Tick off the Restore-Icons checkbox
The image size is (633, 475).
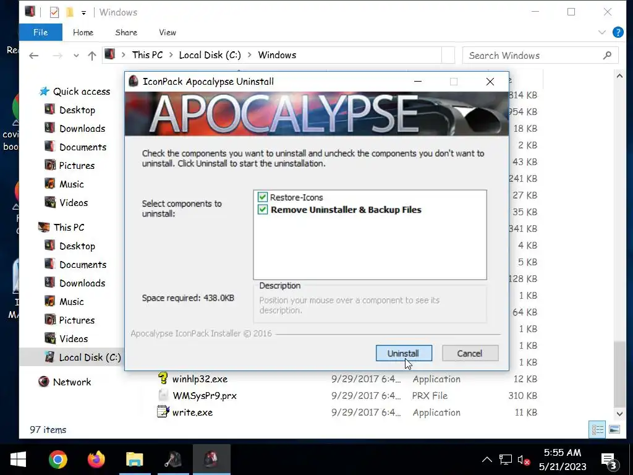[x=262, y=197]
